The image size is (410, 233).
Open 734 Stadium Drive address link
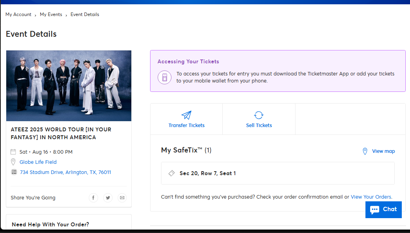tap(65, 172)
